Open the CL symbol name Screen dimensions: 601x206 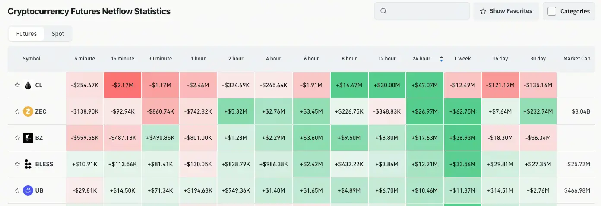(39, 86)
